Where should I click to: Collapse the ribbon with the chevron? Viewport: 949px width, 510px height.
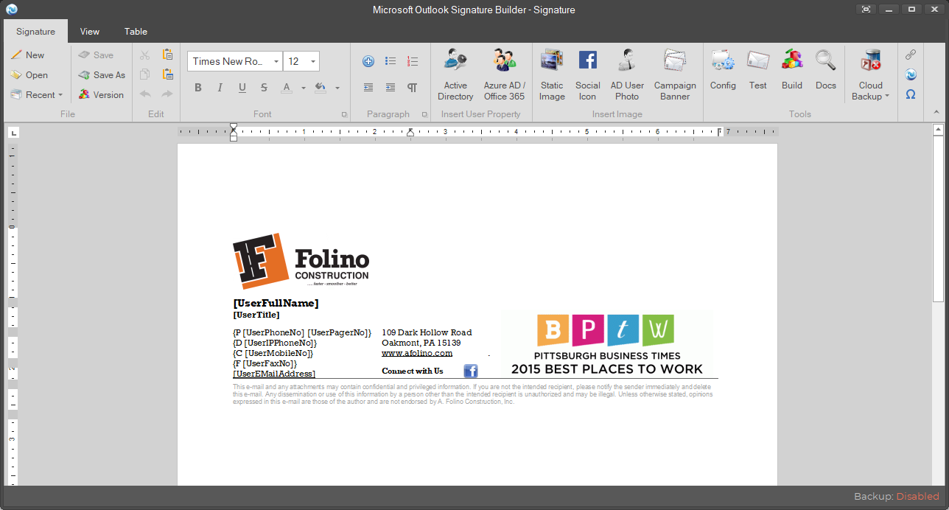(x=936, y=113)
